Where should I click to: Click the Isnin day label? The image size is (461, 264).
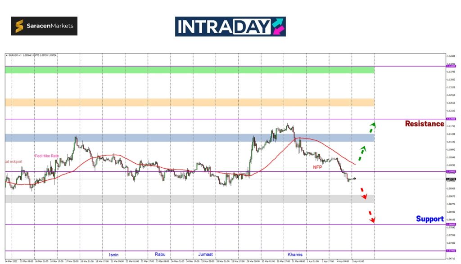(113, 255)
